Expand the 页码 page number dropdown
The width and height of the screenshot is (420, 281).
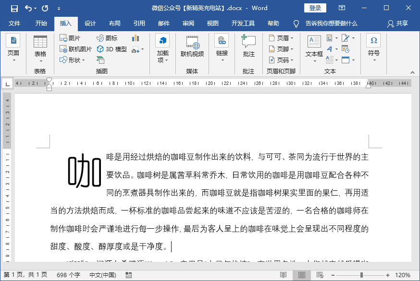coord(281,60)
